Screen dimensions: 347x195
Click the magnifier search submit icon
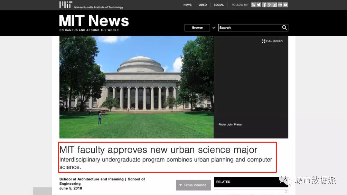285,28
